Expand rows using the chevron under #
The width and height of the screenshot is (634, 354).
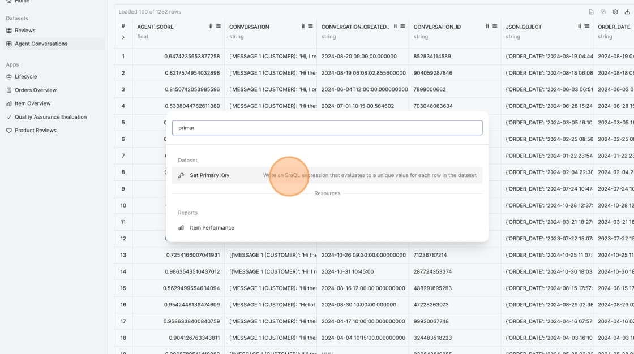tap(123, 37)
